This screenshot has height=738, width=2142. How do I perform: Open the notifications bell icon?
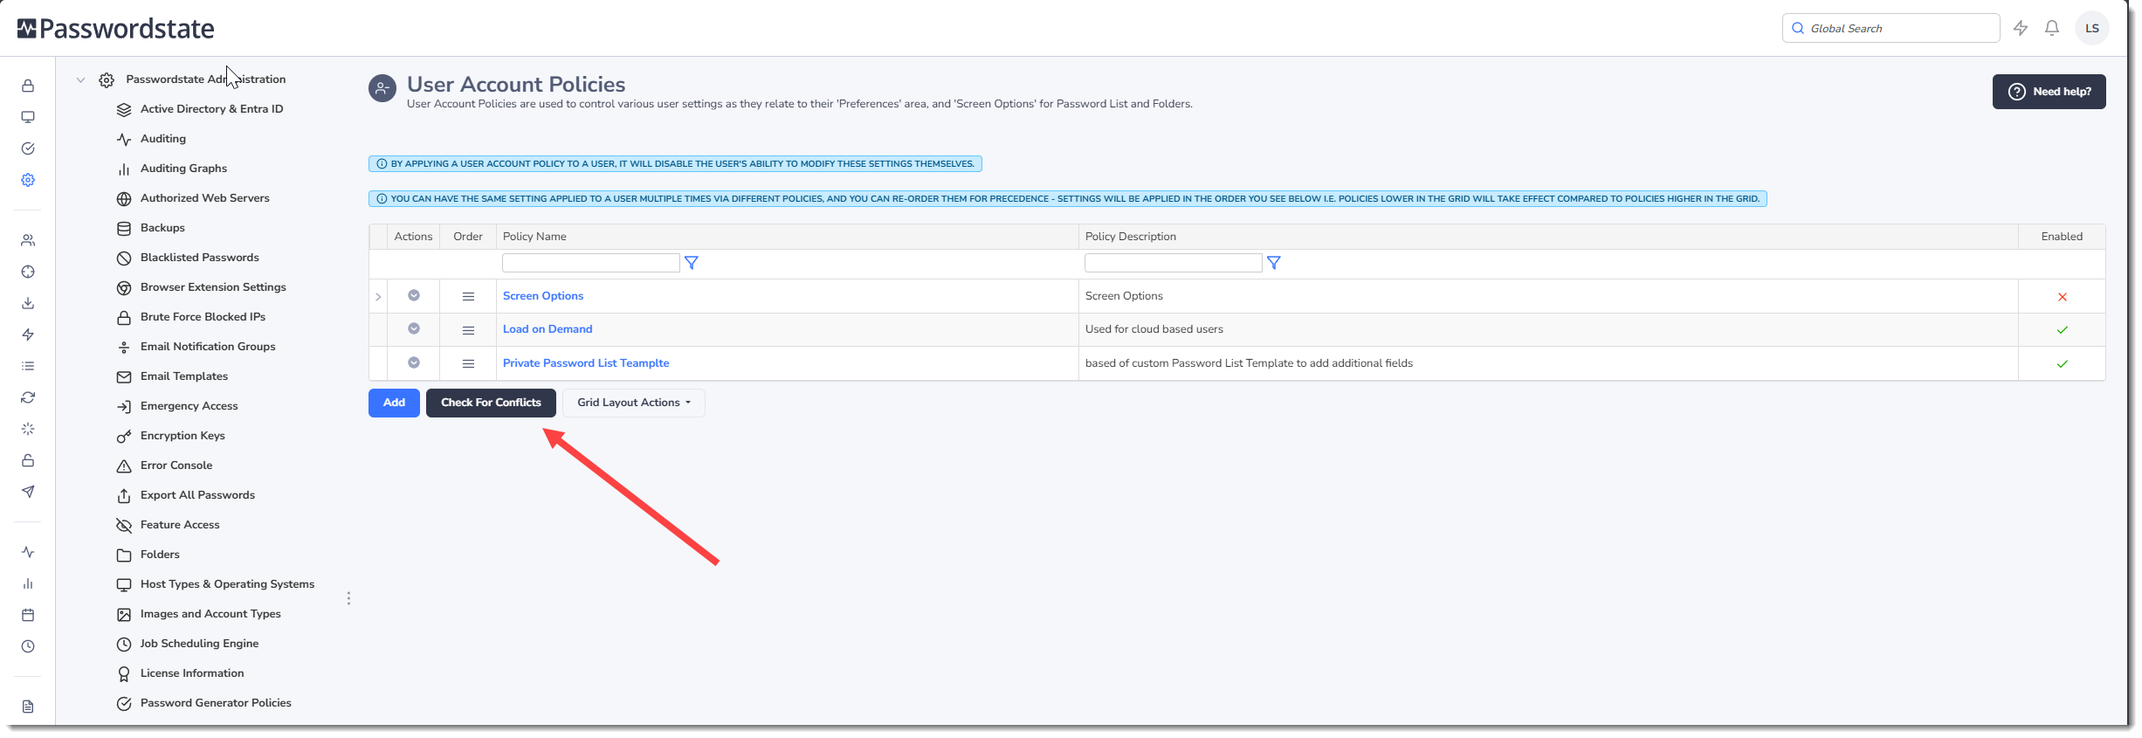2052,28
